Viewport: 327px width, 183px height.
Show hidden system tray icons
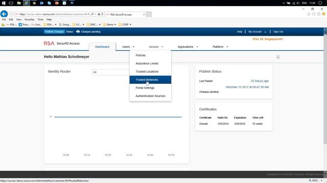[x=283, y=3]
